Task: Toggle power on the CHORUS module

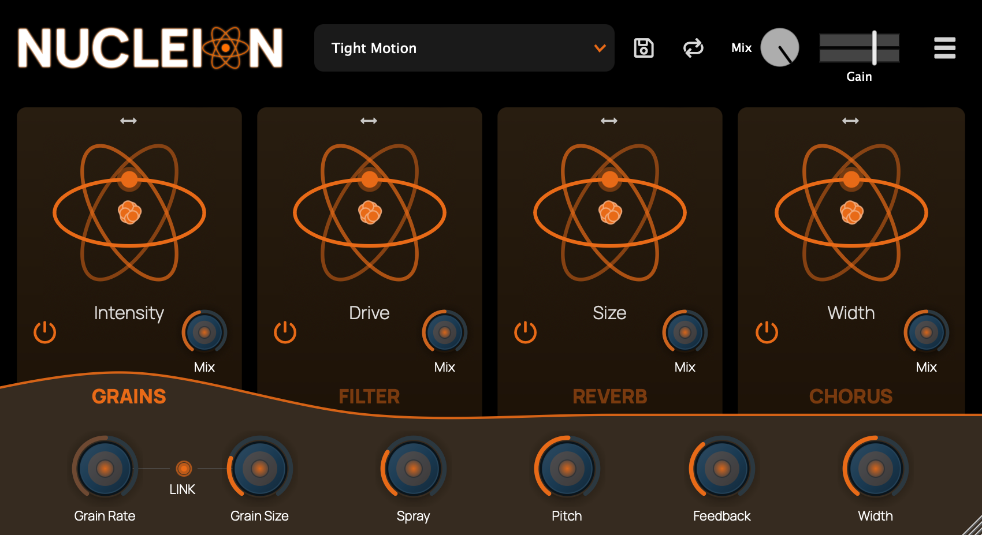Action: (x=765, y=332)
